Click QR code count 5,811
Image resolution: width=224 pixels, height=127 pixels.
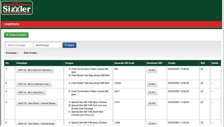tap(117, 91)
